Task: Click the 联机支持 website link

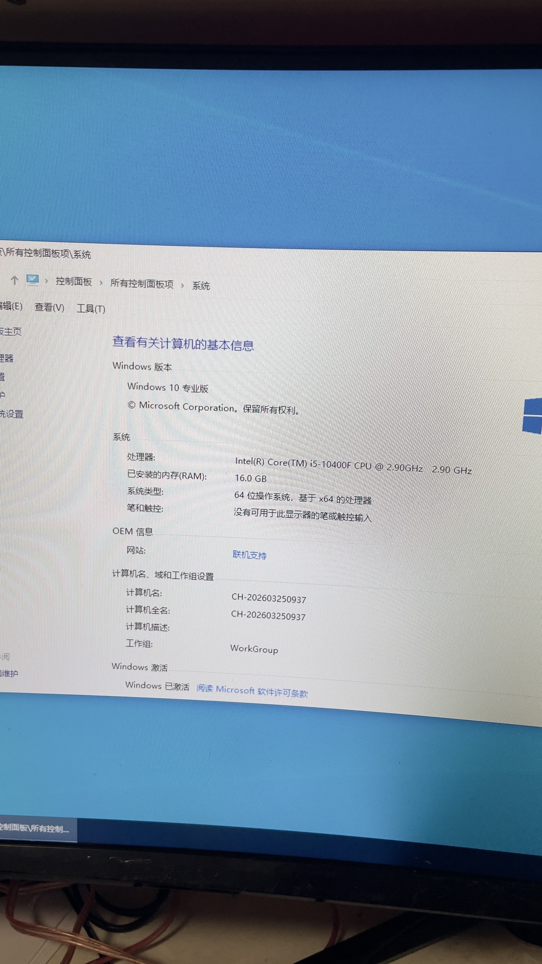Action: (249, 555)
